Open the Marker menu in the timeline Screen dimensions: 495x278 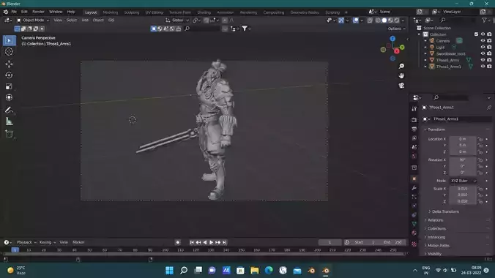78,242
